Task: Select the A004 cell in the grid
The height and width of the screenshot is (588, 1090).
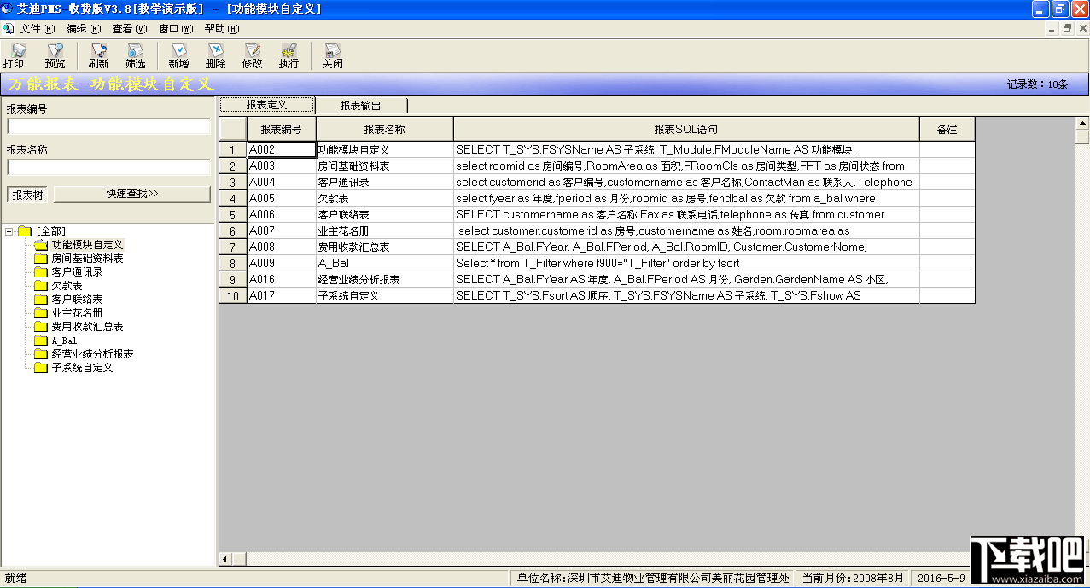Action: point(282,182)
